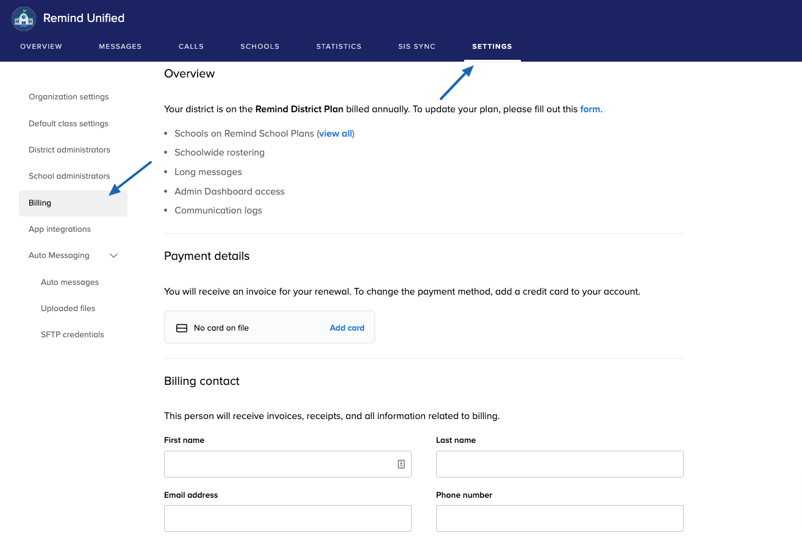Go to the Calls tab
This screenshot has width=802, height=538.
[x=191, y=46]
